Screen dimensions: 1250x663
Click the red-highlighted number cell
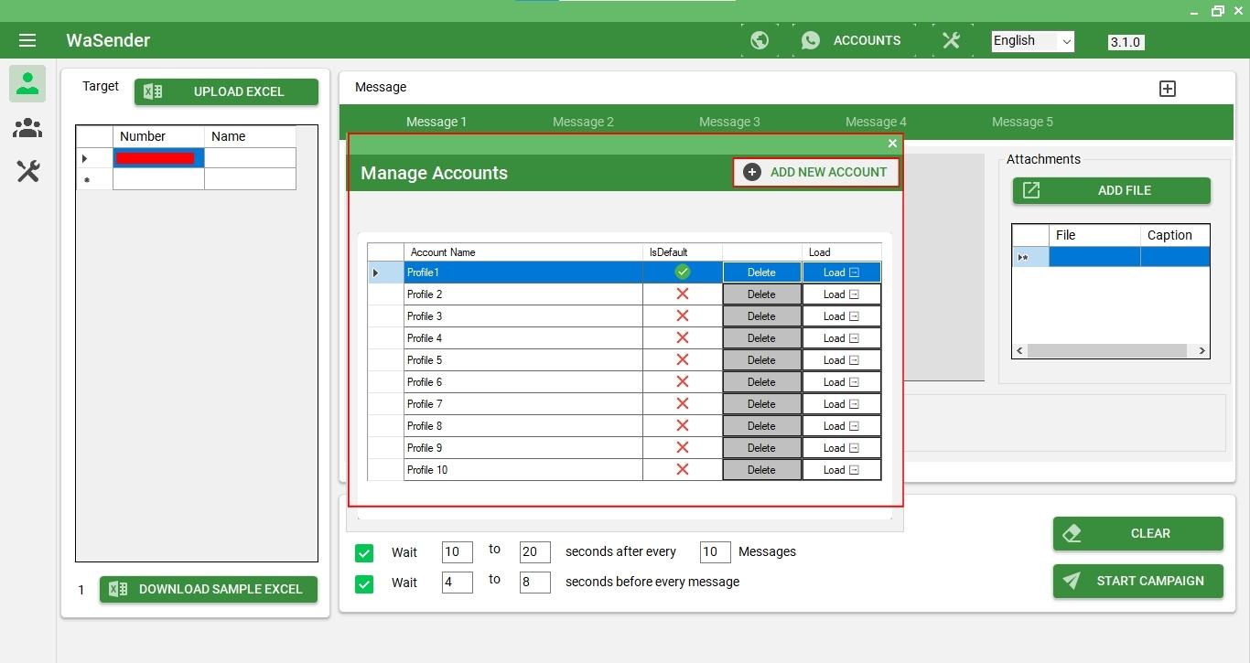(158, 158)
